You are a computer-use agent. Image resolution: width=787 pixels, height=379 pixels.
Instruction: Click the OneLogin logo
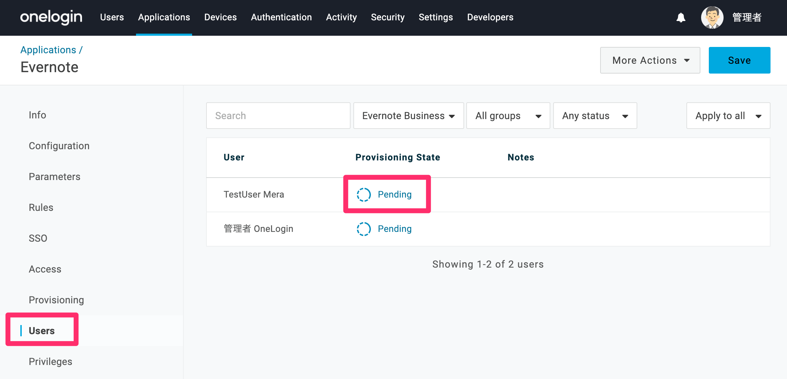click(51, 17)
